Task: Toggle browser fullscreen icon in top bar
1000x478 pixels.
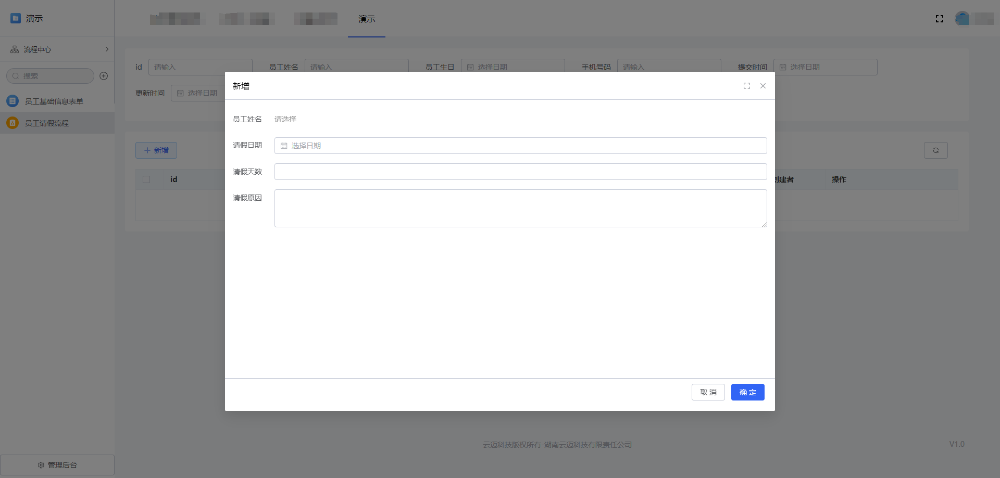Action: pyautogui.click(x=939, y=19)
